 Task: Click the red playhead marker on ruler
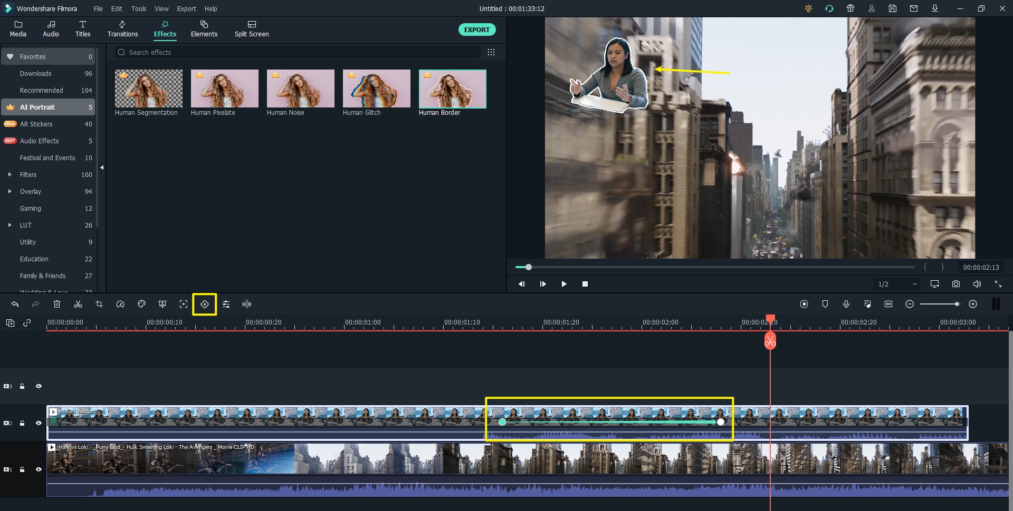tap(770, 318)
